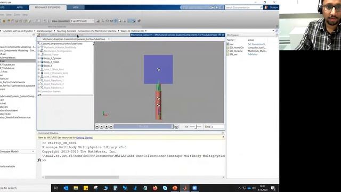Open the View menu in explorer menu bar
The image size is (341, 192).
(x=9, y=15)
